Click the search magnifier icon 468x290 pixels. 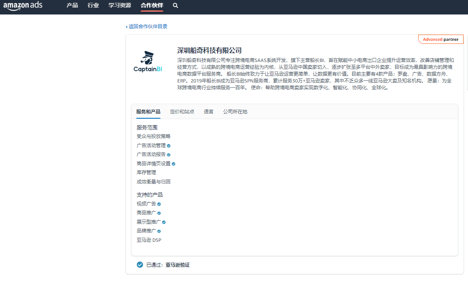(174, 6)
